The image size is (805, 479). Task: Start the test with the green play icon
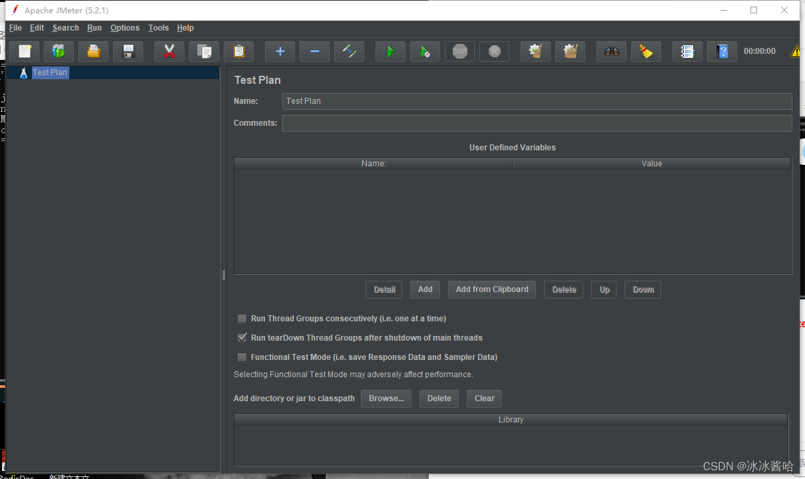click(x=391, y=51)
